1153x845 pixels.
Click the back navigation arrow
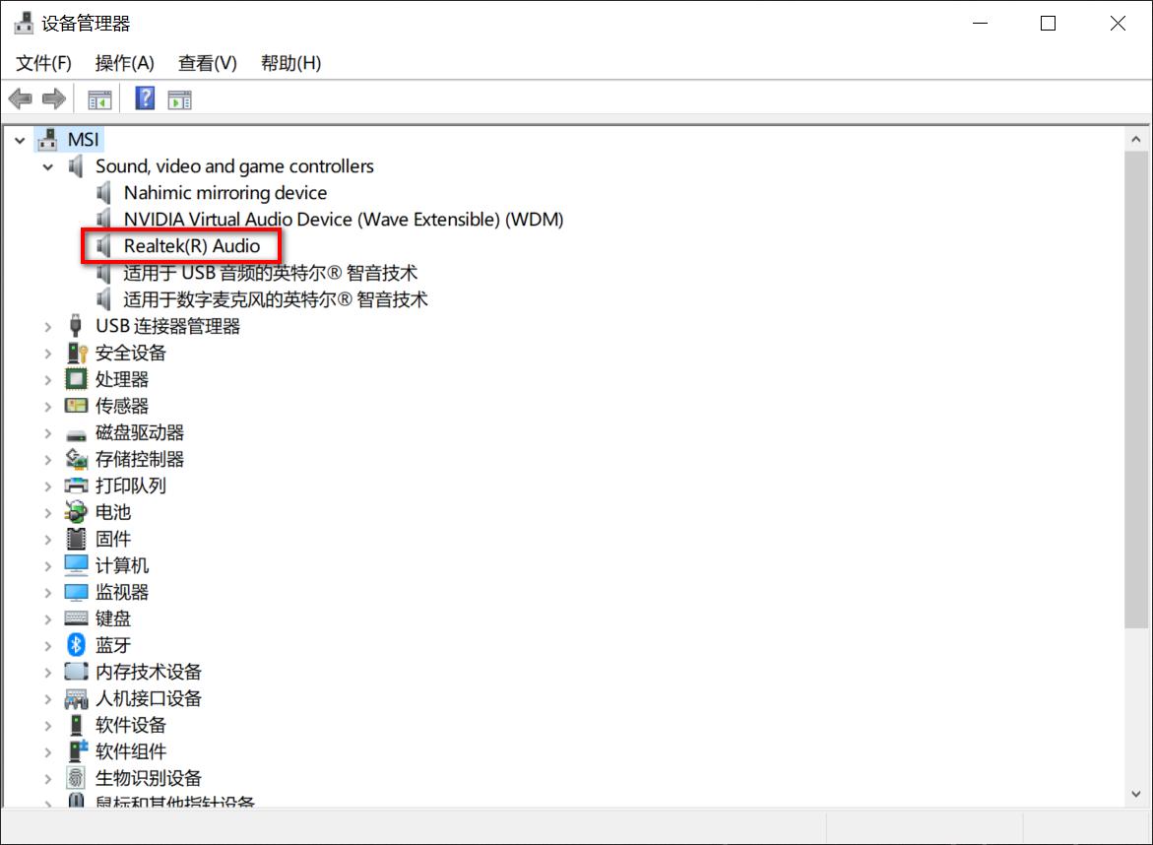coord(21,97)
